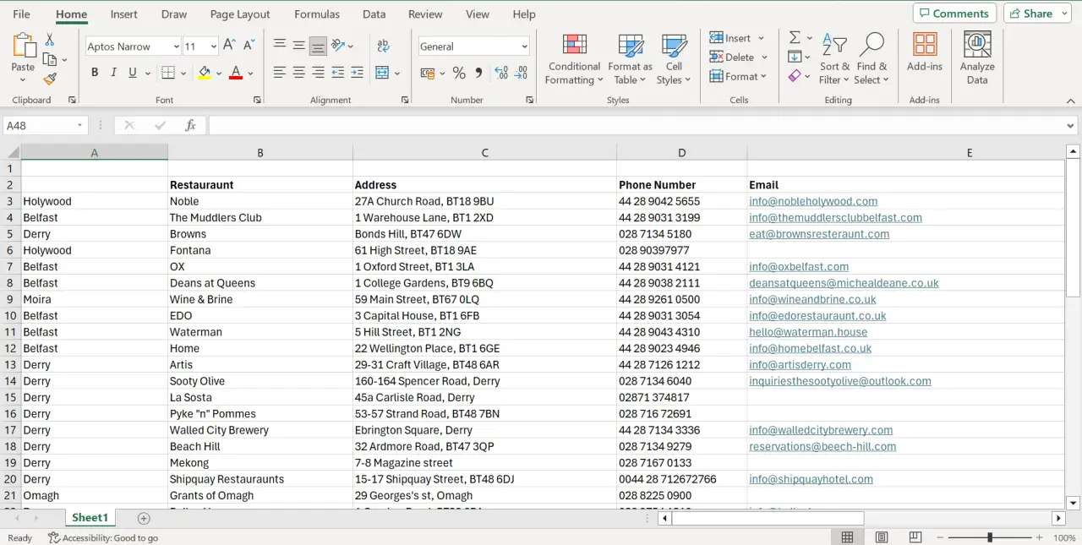Open the Find & Select dropdown

pyautogui.click(x=872, y=59)
